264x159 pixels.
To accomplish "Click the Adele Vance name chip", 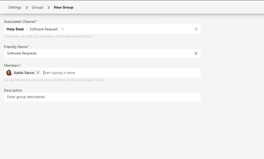I will click(24, 73).
